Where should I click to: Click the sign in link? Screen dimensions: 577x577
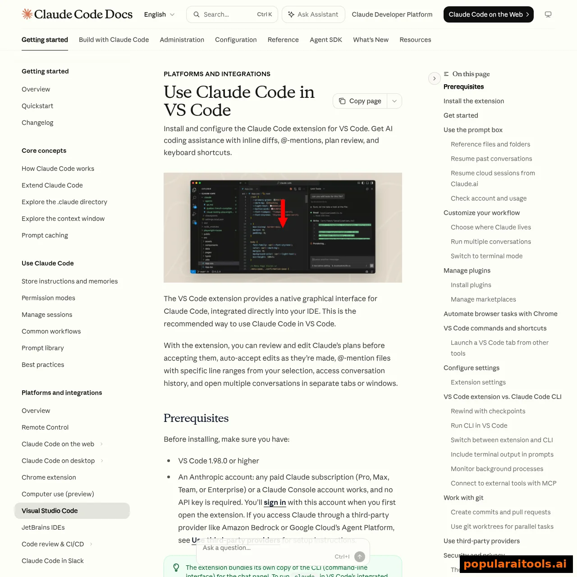coord(275,502)
